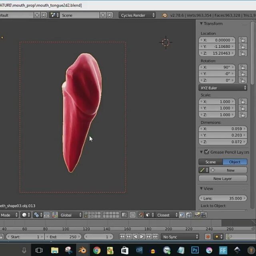This screenshot has height=256, width=256.
Task: Click frame 160 on the timeline
Action: click(x=127, y=229)
